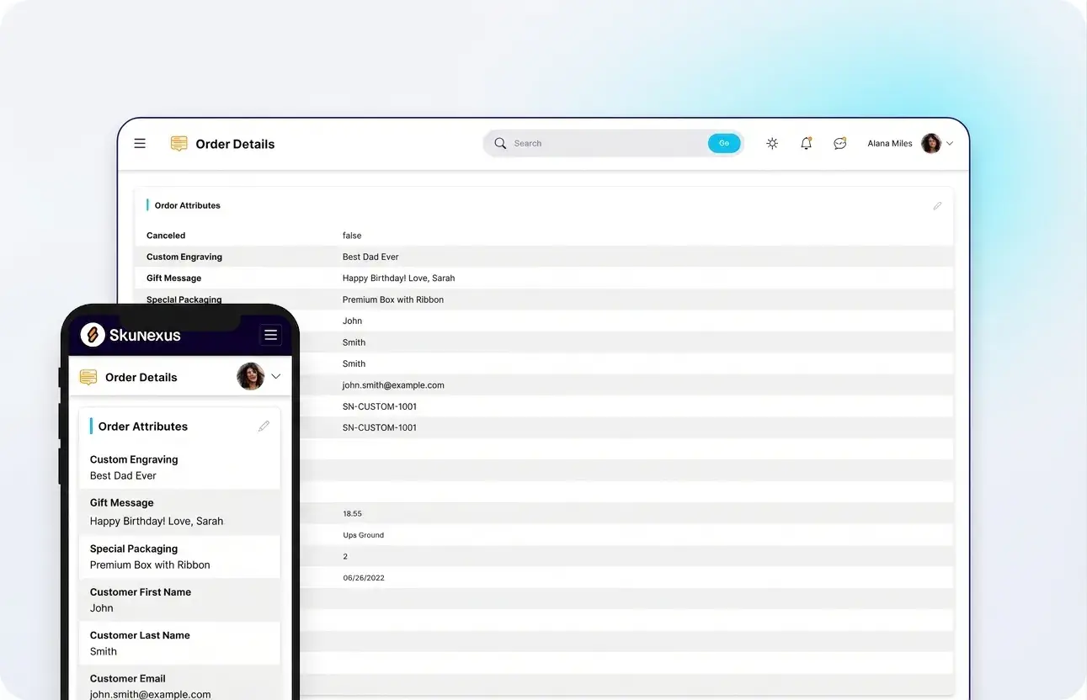
Task: Expand the mobile profile chevron
Action: (x=275, y=377)
